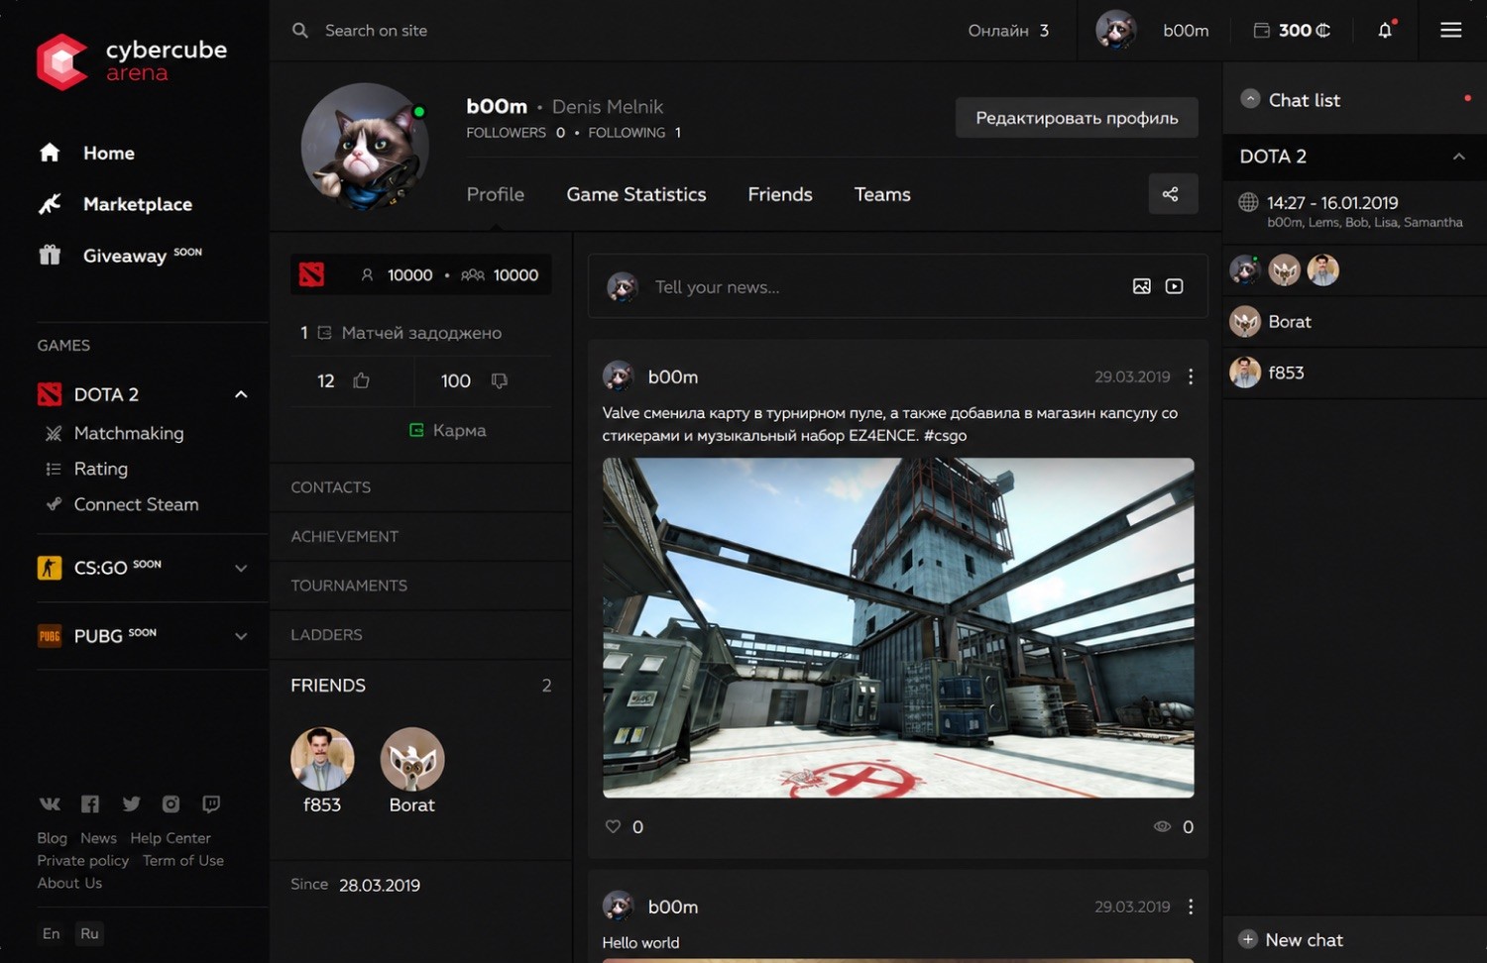Open the Term of Use link

coord(183,860)
